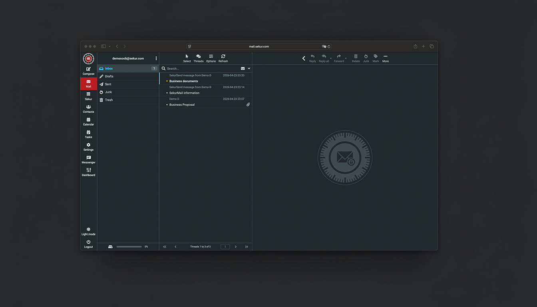Show the browser tab overview
The height and width of the screenshot is (307, 537).
[x=432, y=46]
